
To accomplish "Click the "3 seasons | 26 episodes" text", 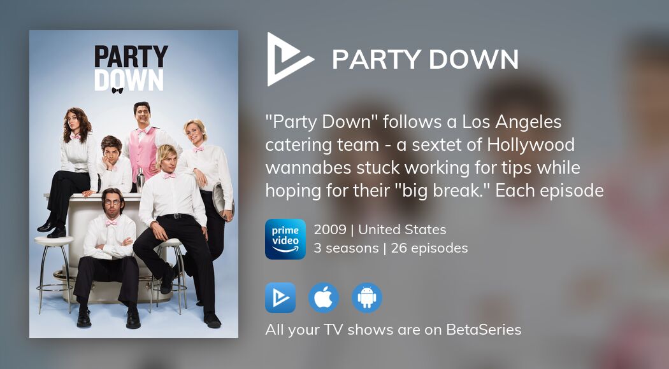I will coord(391,248).
